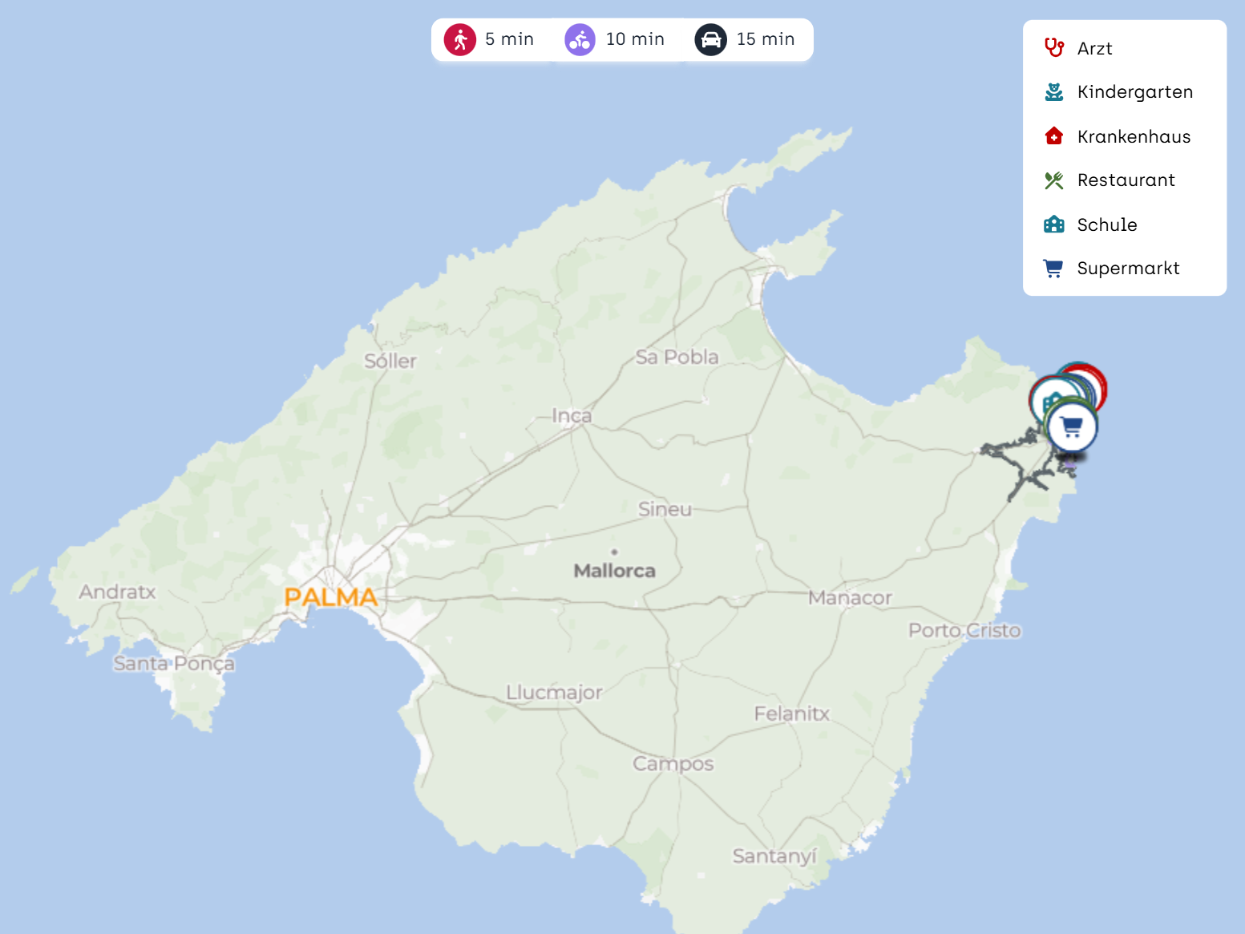Click the Restaurant fork and knife icon
Screen dimensions: 1245x934
[x=1053, y=180]
